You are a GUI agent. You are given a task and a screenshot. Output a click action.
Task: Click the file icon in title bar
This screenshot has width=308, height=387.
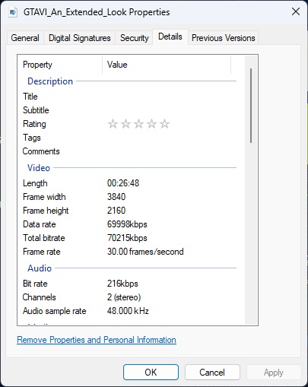(13, 12)
